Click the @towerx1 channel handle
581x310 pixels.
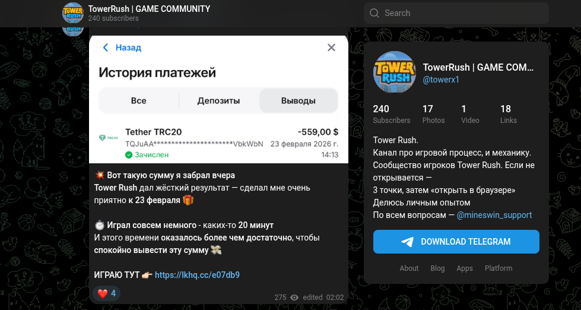[441, 80]
